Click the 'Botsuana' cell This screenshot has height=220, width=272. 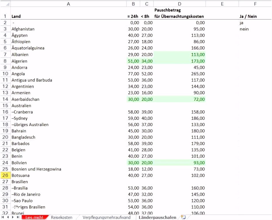tap(68, 175)
